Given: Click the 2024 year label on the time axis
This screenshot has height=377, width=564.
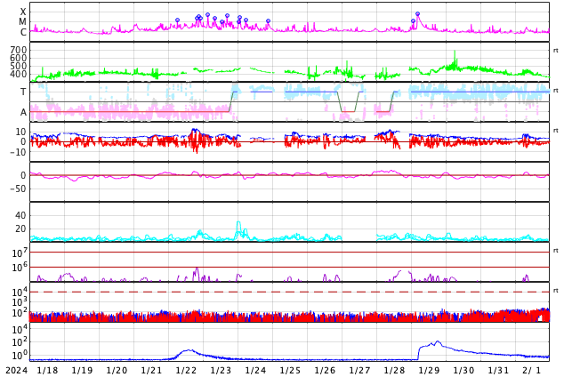Looking at the screenshot, I should [x=17, y=370].
